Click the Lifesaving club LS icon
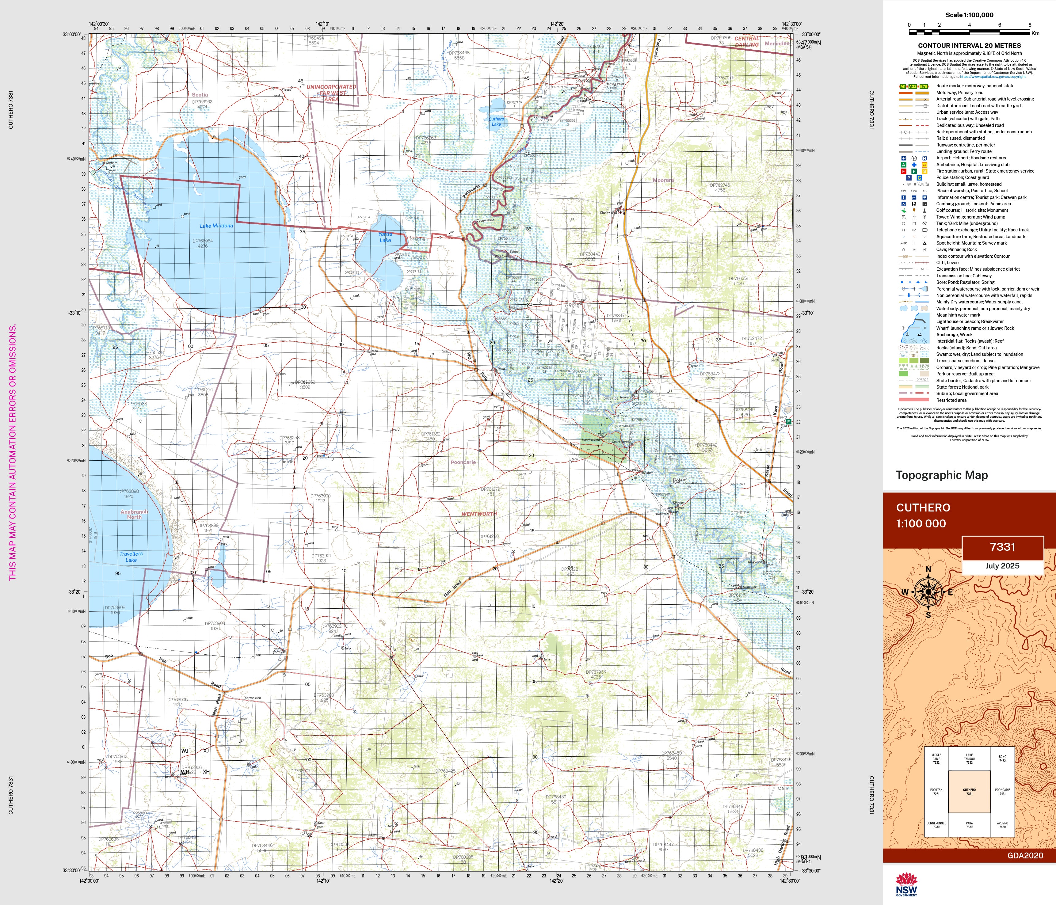This screenshot has width=1056, height=905. (924, 165)
